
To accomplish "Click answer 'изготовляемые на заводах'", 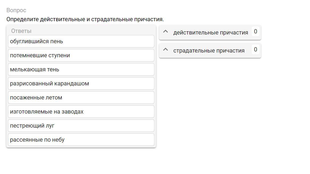I will 81,112.
